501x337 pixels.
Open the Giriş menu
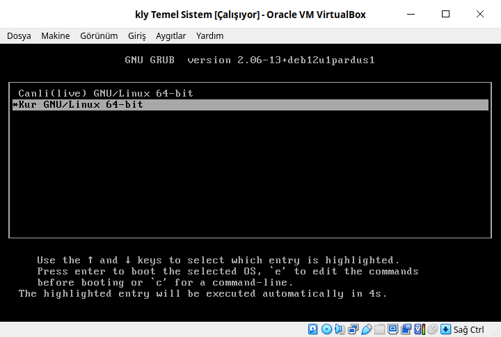point(137,36)
